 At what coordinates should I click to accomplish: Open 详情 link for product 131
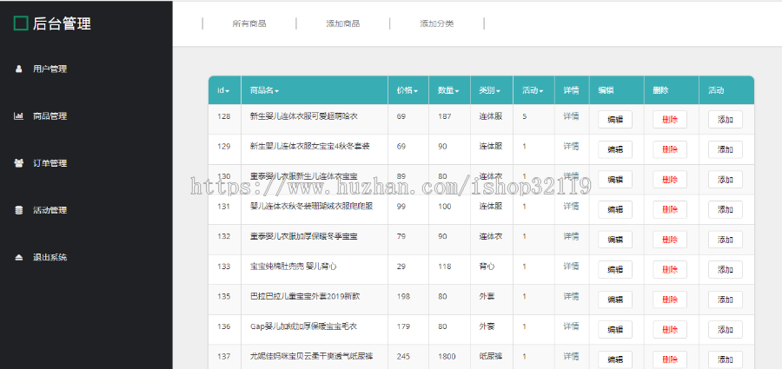tap(571, 206)
